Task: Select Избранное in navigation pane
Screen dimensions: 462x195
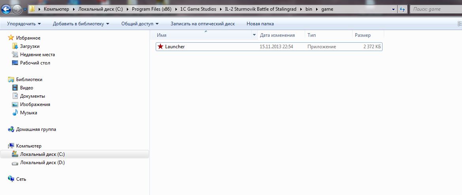Action: click(x=28, y=38)
